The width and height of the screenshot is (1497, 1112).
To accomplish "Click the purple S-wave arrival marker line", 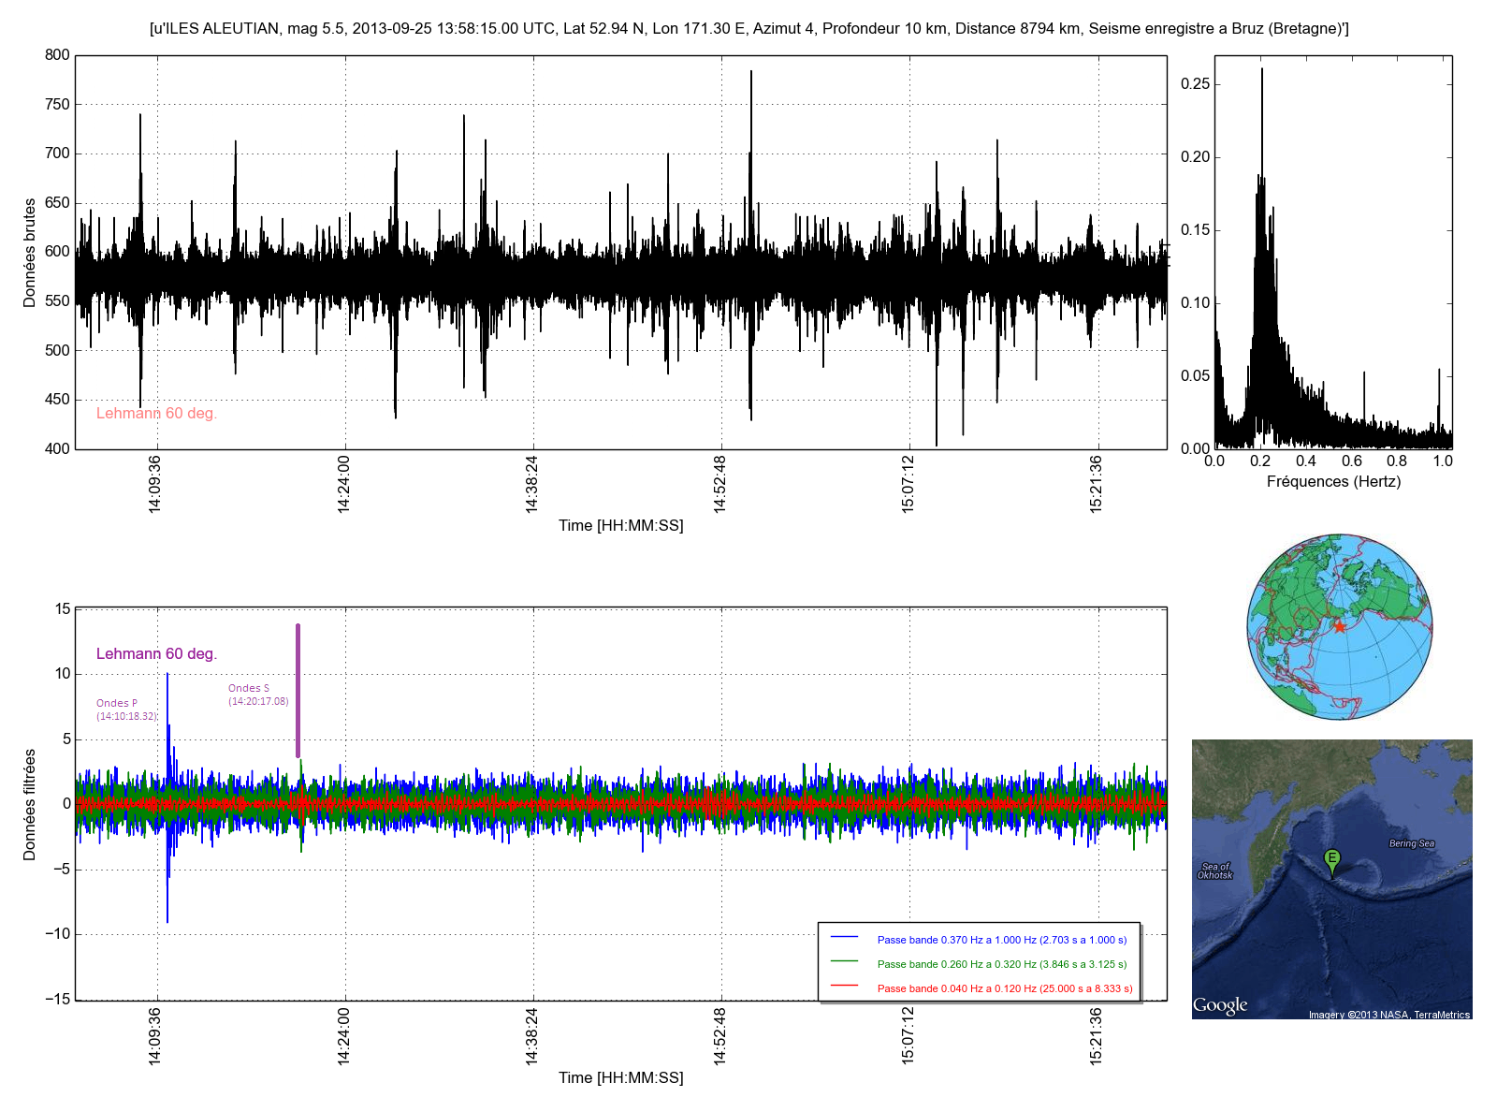I will point(298,691).
